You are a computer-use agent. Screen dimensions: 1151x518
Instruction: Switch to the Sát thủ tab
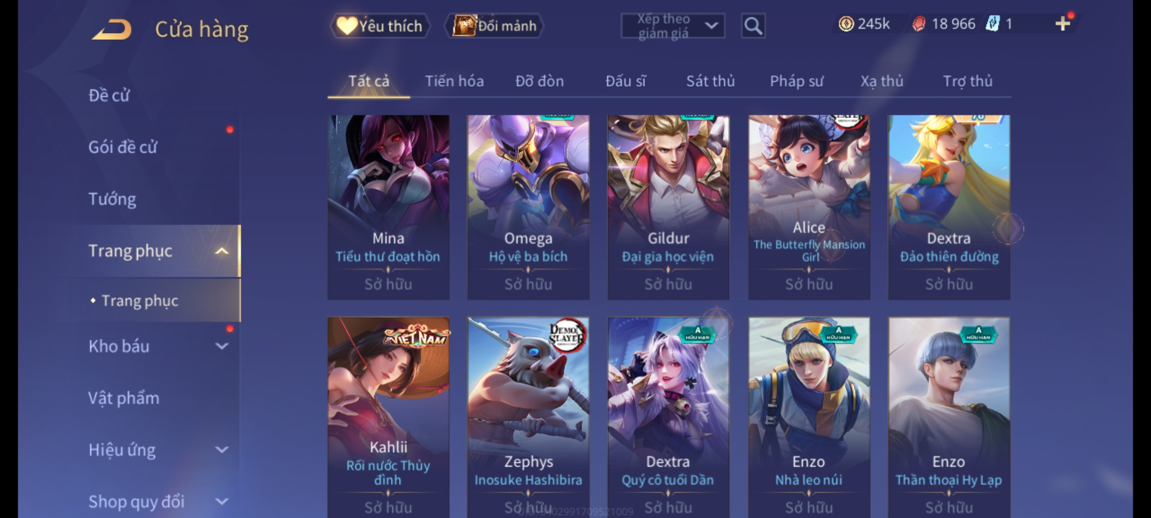pos(710,81)
